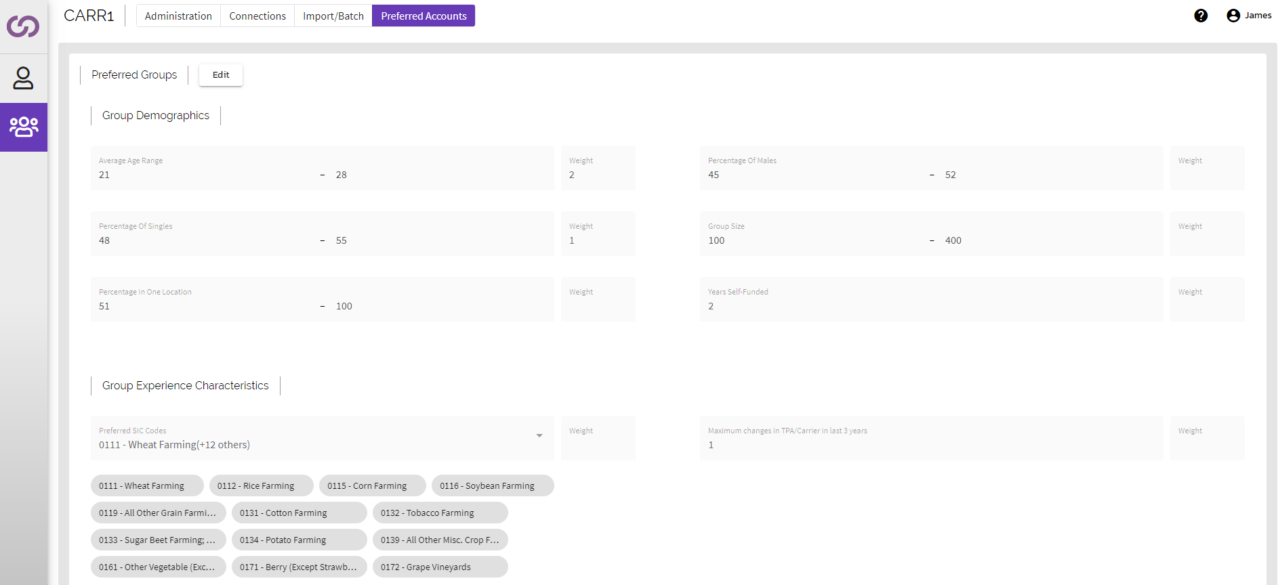Click the Years Self-Funded field
The image size is (1278, 585).
[x=930, y=306]
